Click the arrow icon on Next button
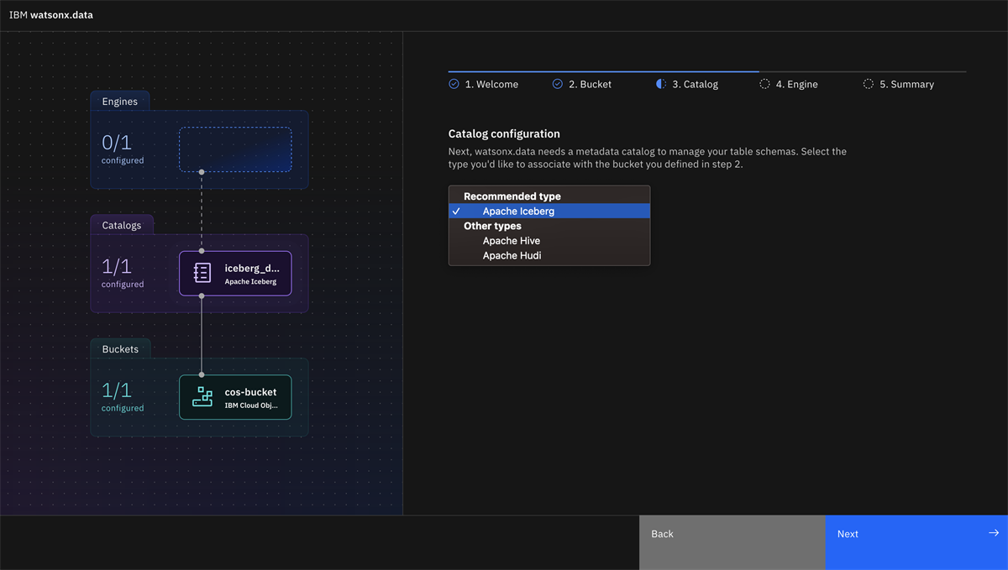Image resolution: width=1008 pixels, height=570 pixels. (x=994, y=533)
